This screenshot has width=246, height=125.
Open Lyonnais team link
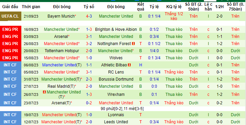(116, 115)
